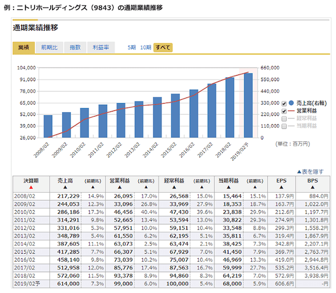Click the 2012/02 sales bar
This screenshot has height=293, width=336.
coord(121,120)
